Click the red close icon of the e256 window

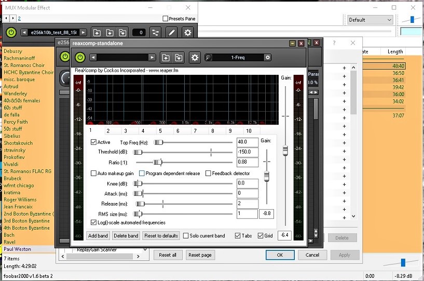[x=317, y=43]
